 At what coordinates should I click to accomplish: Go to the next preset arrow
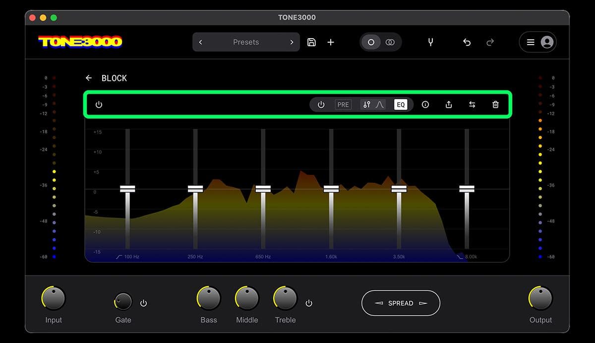click(292, 42)
